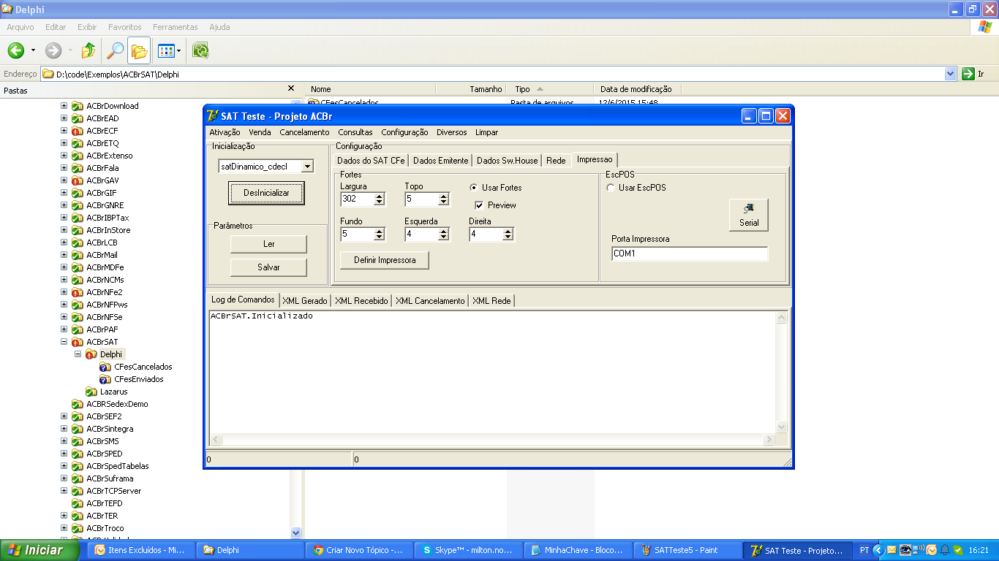
Task: Click the Topo spinner arrows
Action: 443,199
